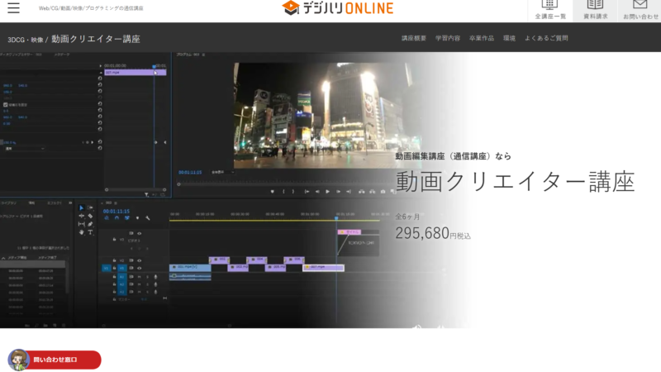Toggle the Effect Controls timeline view arrow
661x372 pixels.
(x=100, y=66)
